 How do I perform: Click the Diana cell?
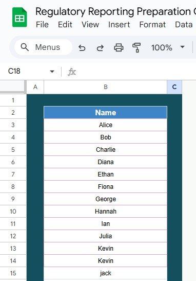tap(105, 162)
